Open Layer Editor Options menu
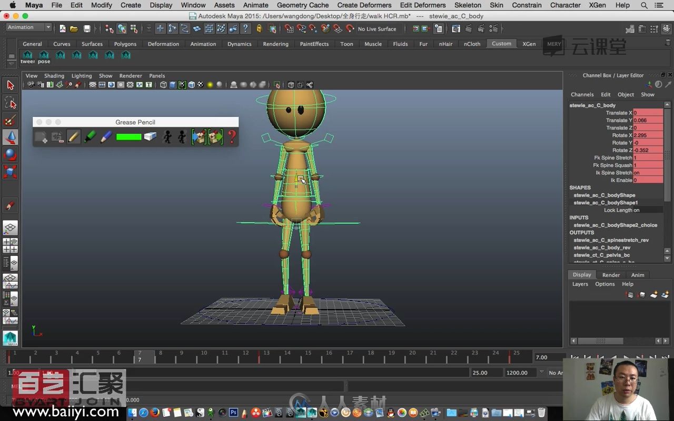The image size is (674, 421). pos(605,284)
